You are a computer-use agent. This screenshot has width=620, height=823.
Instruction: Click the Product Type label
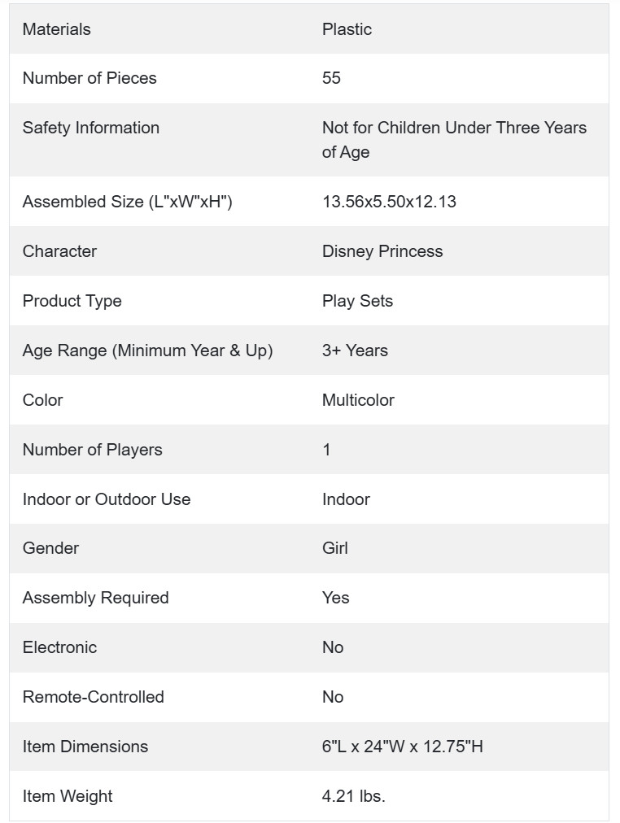coord(72,301)
